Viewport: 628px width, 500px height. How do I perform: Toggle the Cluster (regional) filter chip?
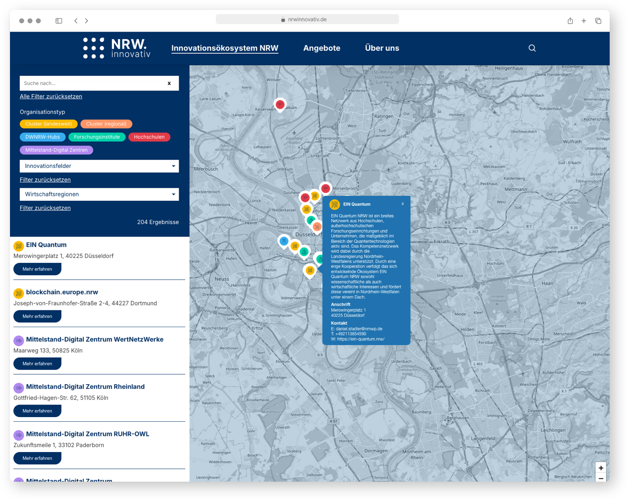click(x=106, y=124)
